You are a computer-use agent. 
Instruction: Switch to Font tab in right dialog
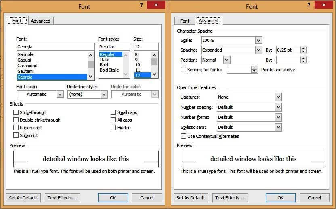coord(185,21)
